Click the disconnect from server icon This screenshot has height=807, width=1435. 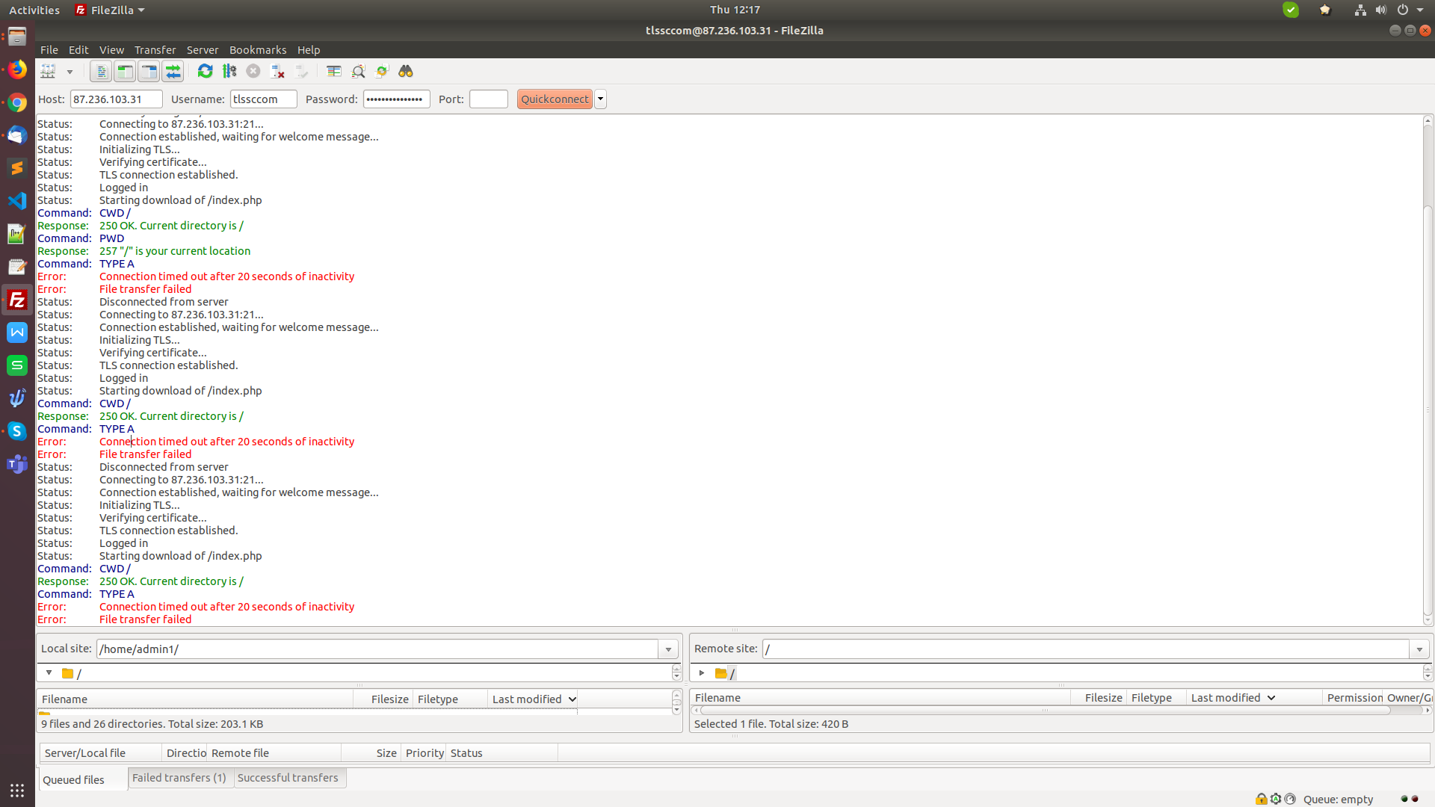click(x=278, y=72)
